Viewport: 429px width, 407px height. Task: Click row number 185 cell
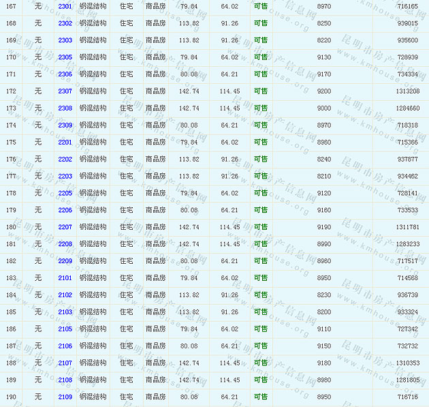[11, 312]
